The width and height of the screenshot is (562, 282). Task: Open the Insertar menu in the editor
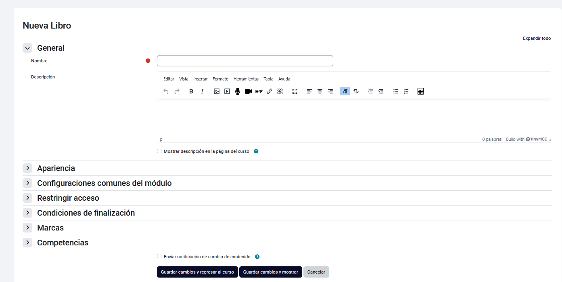tap(200, 79)
